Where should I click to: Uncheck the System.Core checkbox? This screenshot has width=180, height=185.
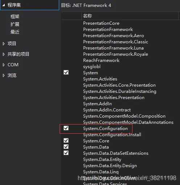click(x=66, y=141)
